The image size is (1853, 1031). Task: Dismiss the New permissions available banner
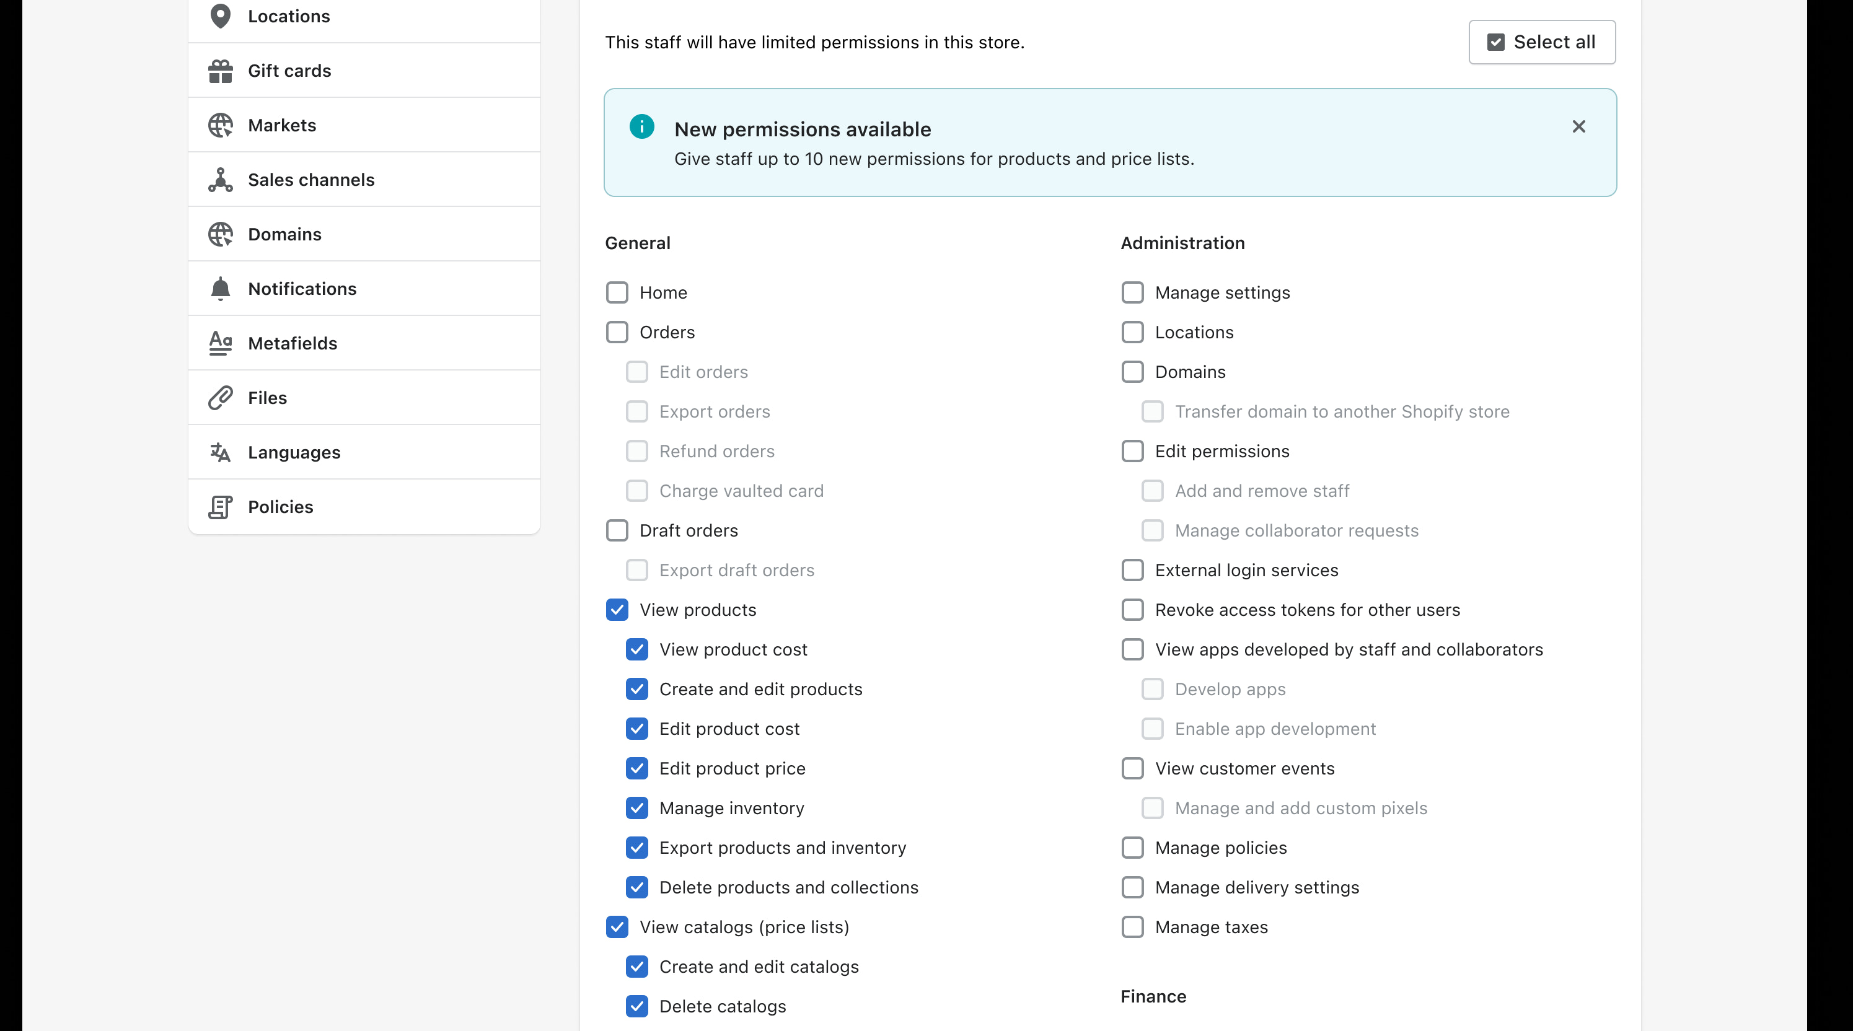(x=1578, y=126)
